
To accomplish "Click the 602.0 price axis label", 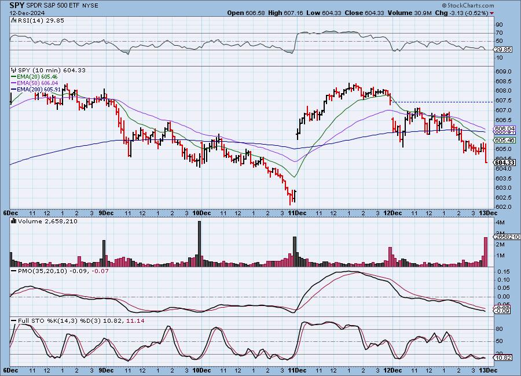I will [x=503, y=207].
